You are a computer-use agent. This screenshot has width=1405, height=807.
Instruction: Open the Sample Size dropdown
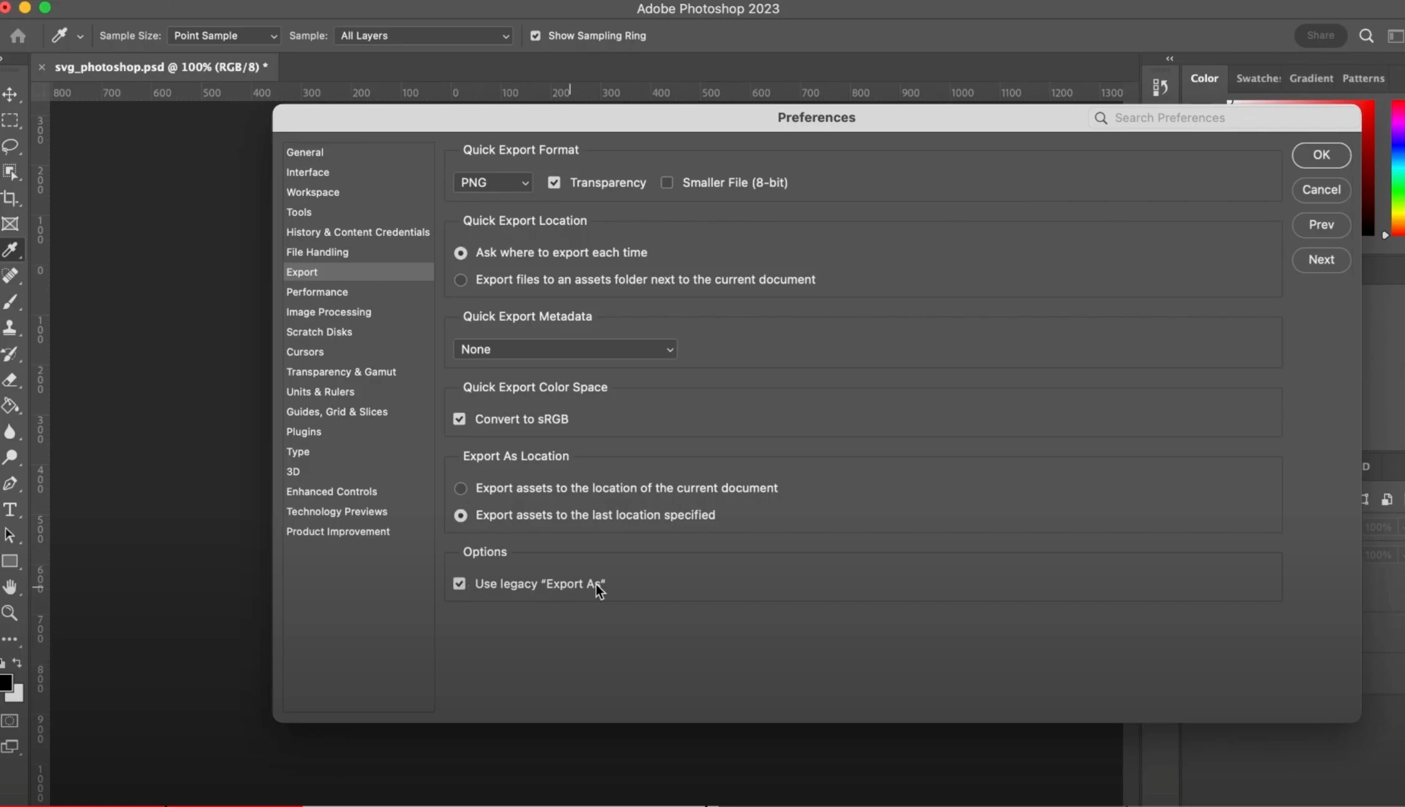224,36
